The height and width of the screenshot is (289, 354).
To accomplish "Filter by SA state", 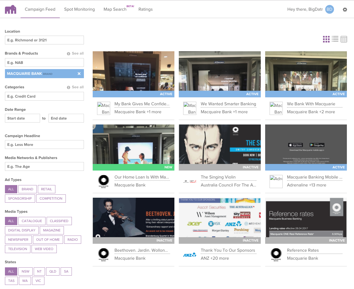I will pos(66,271).
